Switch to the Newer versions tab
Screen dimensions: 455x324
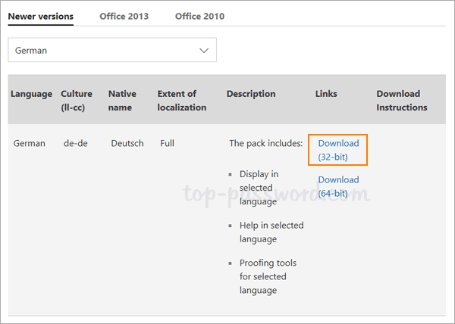tap(40, 16)
